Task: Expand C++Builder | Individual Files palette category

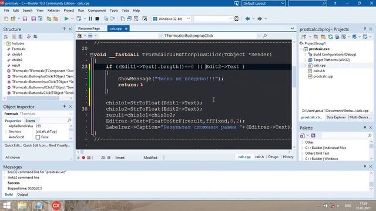Action: (302, 148)
